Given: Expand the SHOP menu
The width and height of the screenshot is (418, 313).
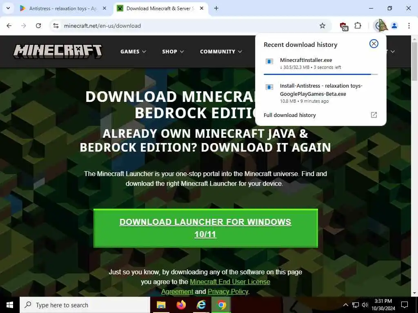Looking at the screenshot, I should coord(173,52).
